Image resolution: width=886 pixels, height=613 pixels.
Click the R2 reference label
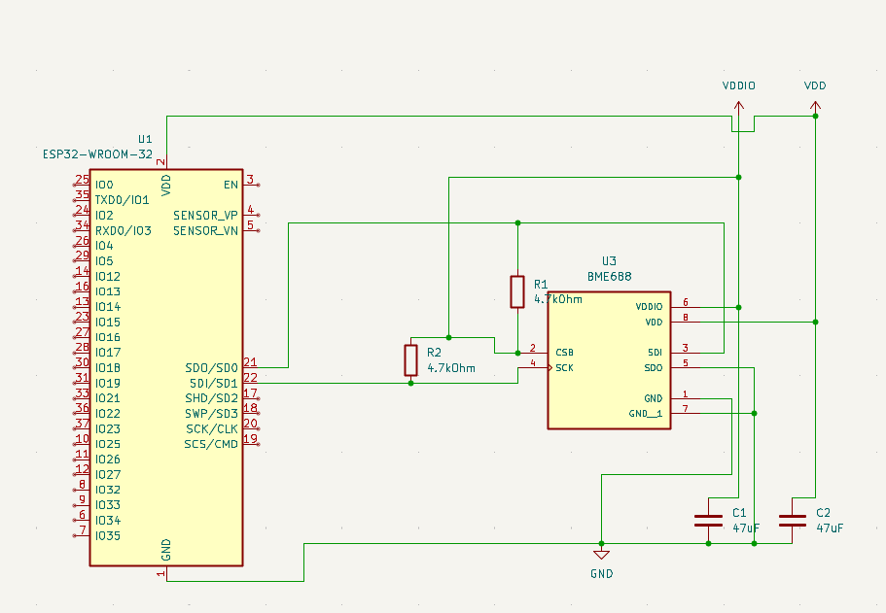pyautogui.click(x=434, y=353)
